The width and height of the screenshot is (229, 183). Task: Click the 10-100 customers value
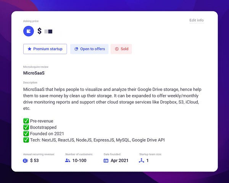79,161
